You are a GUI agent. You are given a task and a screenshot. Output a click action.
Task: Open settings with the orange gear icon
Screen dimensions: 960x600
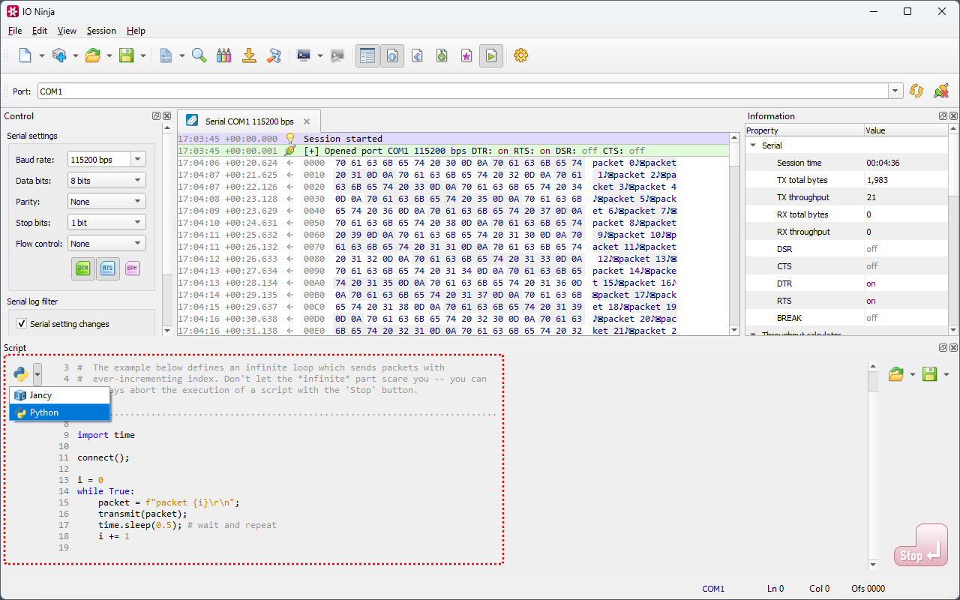[520, 55]
